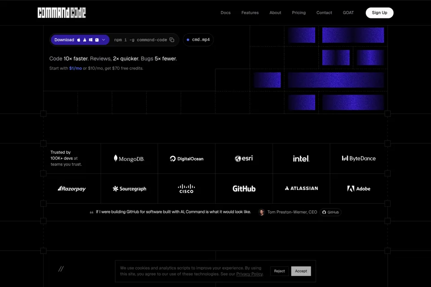Click the intel logo
Image resolution: width=431 pixels, height=287 pixels.
(301, 158)
